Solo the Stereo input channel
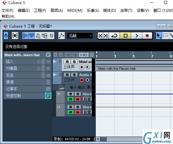The image size is (173, 144). 78,94
